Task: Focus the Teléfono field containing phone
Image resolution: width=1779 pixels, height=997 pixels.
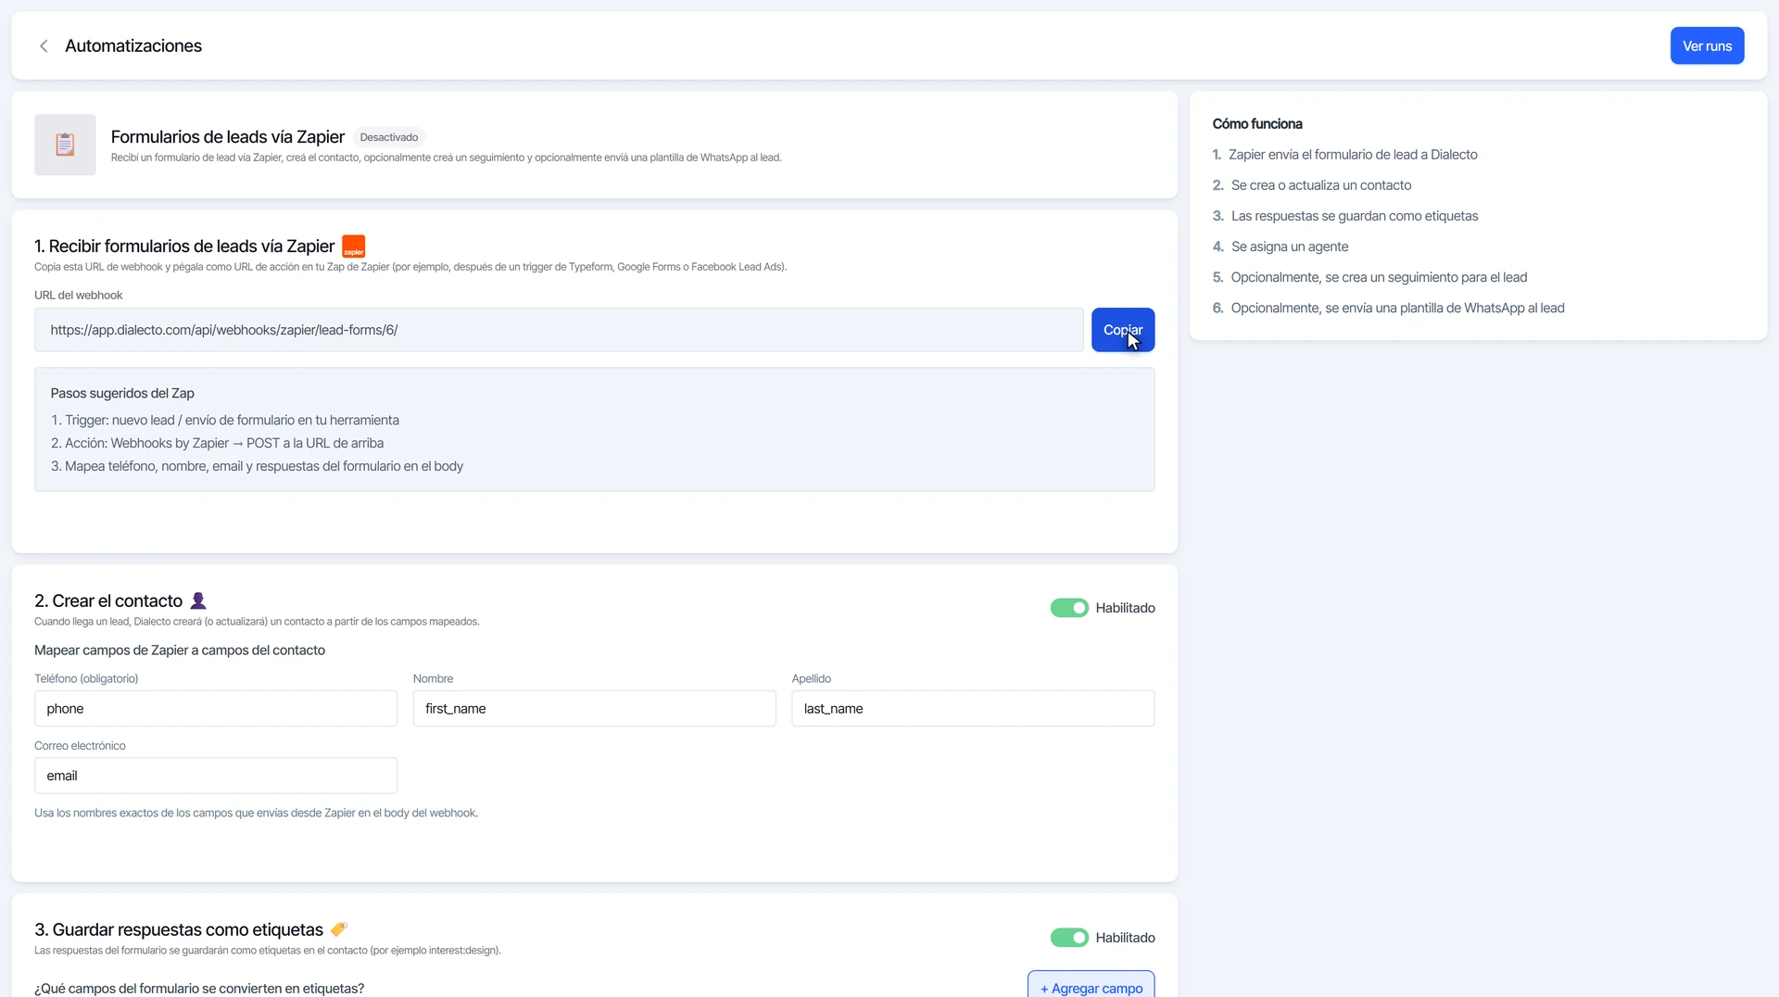Action: (x=216, y=709)
